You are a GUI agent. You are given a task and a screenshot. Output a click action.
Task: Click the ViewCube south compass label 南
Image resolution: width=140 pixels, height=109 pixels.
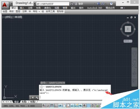pyautogui.click(x=128, y=36)
